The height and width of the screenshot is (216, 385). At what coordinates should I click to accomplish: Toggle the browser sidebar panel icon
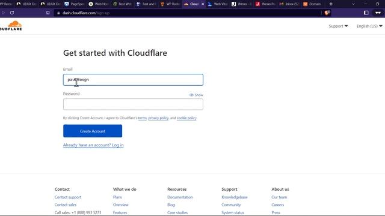tap(366, 13)
